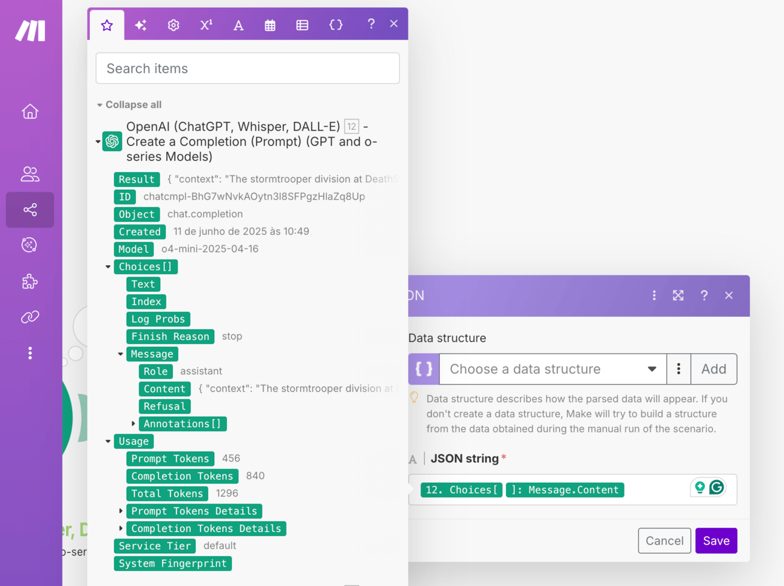Screen dimensions: 784x586
Task: Select the Choices[] pill
Action: [146, 267]
